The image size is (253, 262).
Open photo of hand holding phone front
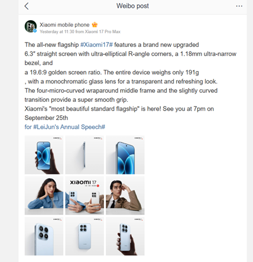pos(44,155)
